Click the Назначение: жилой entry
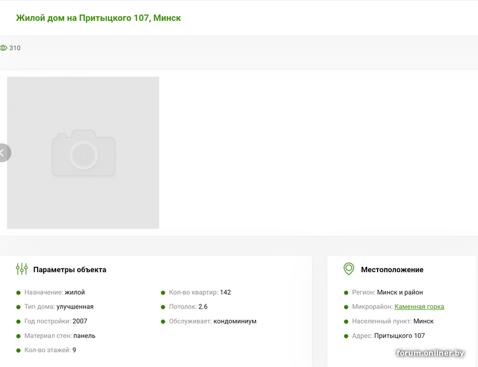478x367 pixels. [x=54, y=292]
